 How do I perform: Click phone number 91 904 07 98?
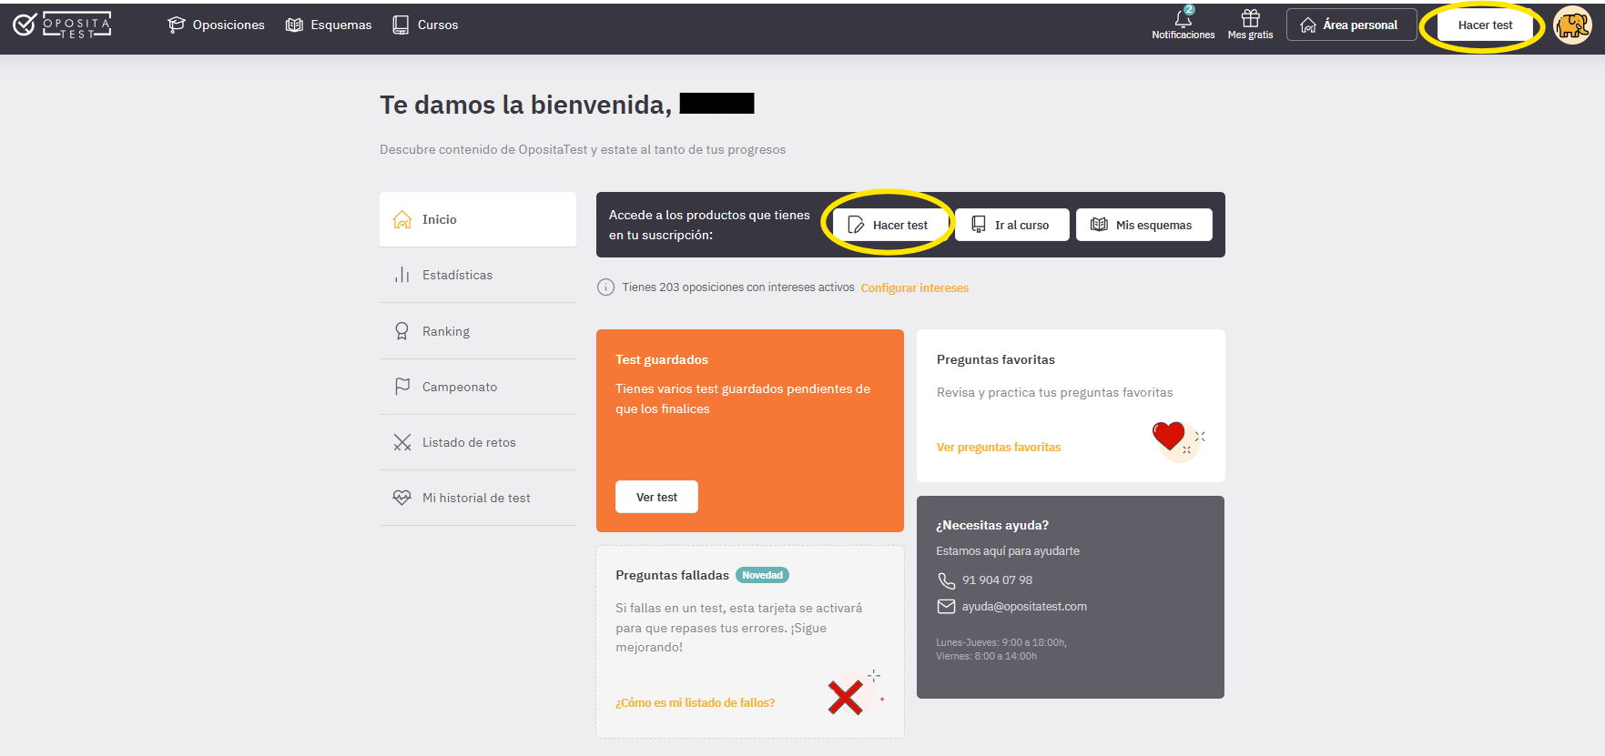click(997, 580)
